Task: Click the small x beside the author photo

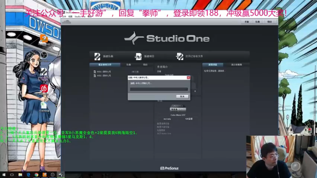Action: point(195,91)
